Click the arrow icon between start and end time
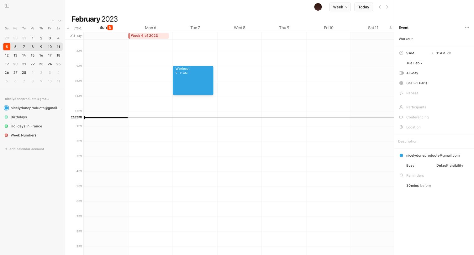The height and width of the screenshot is (255, 474). [431, 53]
